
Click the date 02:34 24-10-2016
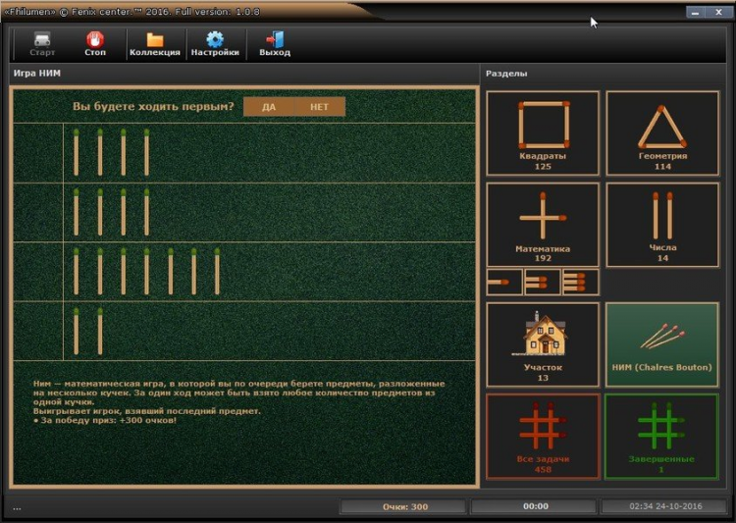coord(665,506)
